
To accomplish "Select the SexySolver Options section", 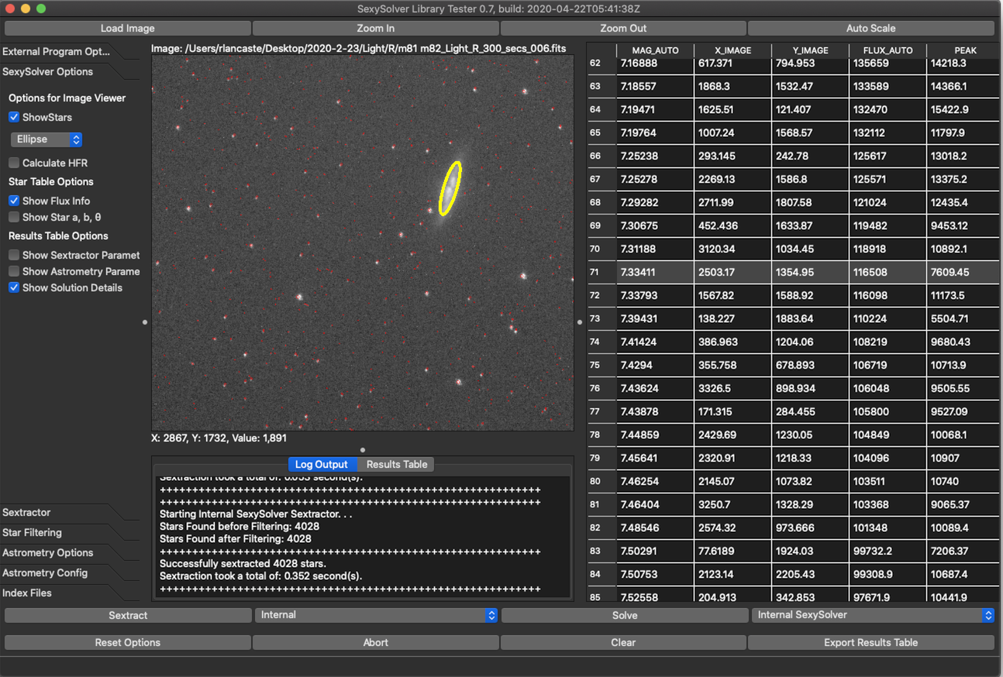I will [48, 71].
